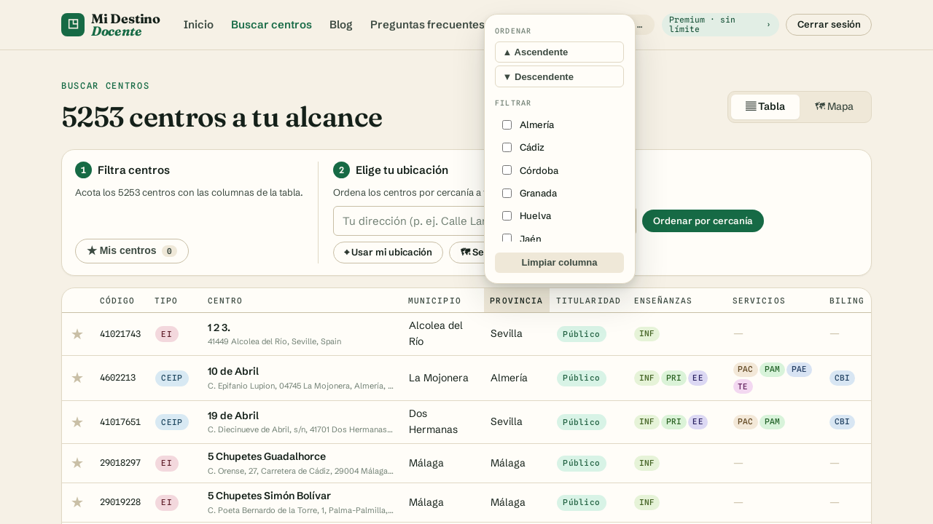Click code 29019228
The image size is (933, 524).
click(120, 502)
